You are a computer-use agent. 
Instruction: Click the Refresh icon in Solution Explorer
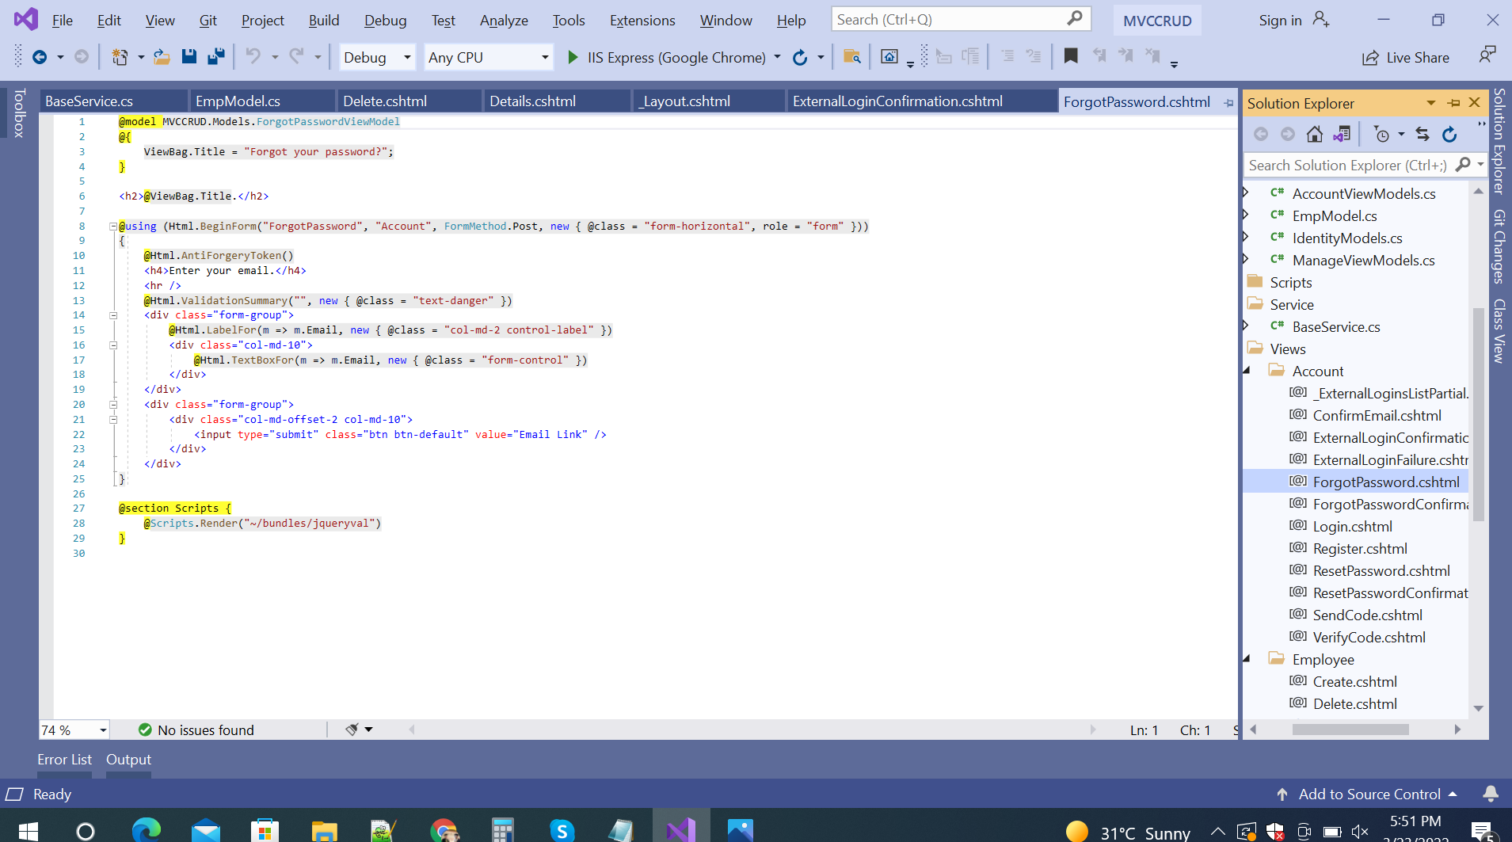point(1449,135)
